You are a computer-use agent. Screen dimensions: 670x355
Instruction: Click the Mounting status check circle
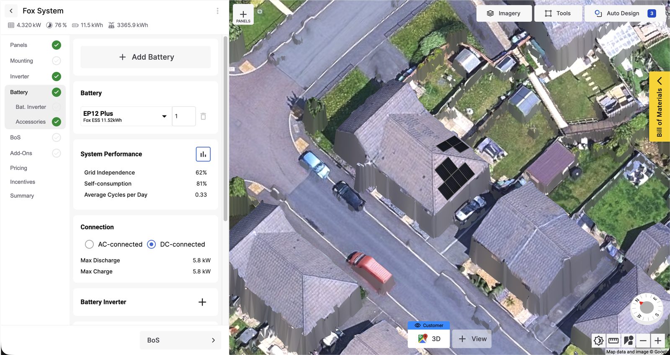[x=57, y=61]
